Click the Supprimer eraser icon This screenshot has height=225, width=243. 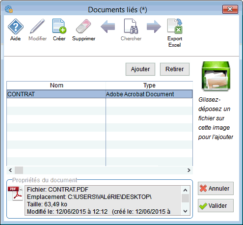point(83,26)
